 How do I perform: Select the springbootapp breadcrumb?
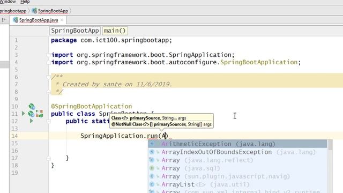click(13, 11)
